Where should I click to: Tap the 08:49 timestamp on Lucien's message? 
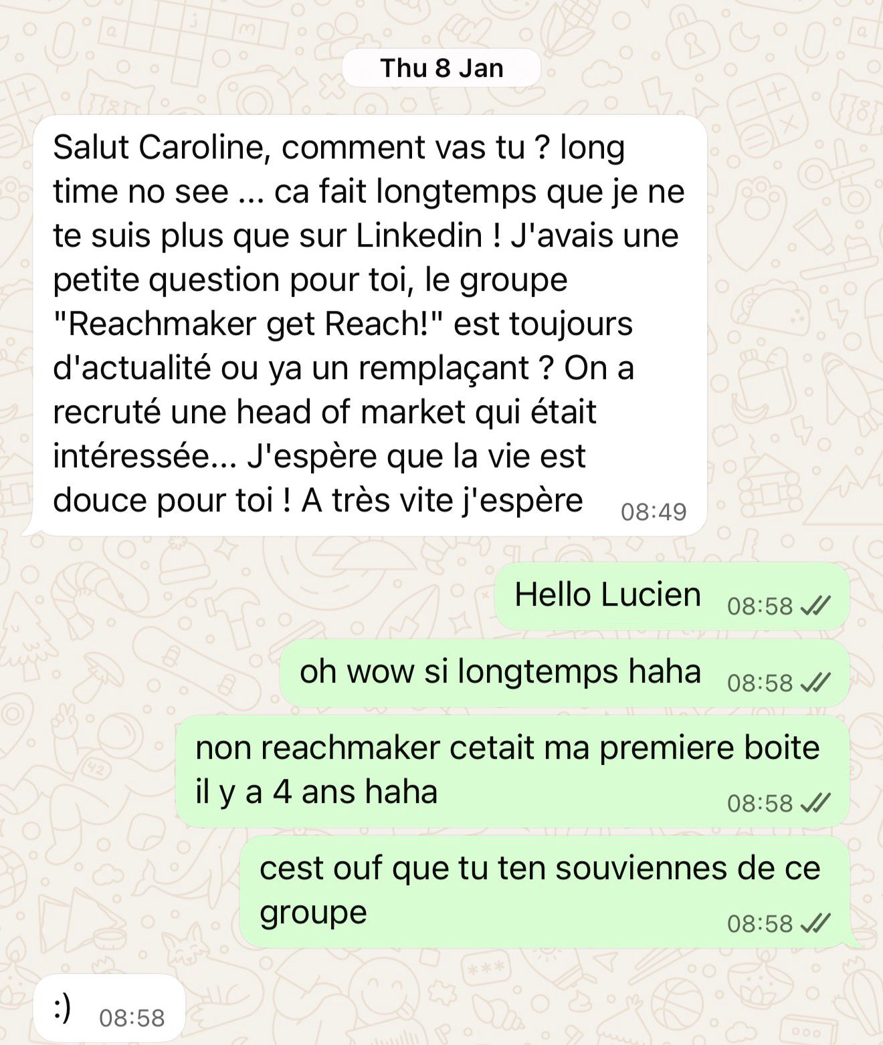pyautogui.click(x=654, y=511)
